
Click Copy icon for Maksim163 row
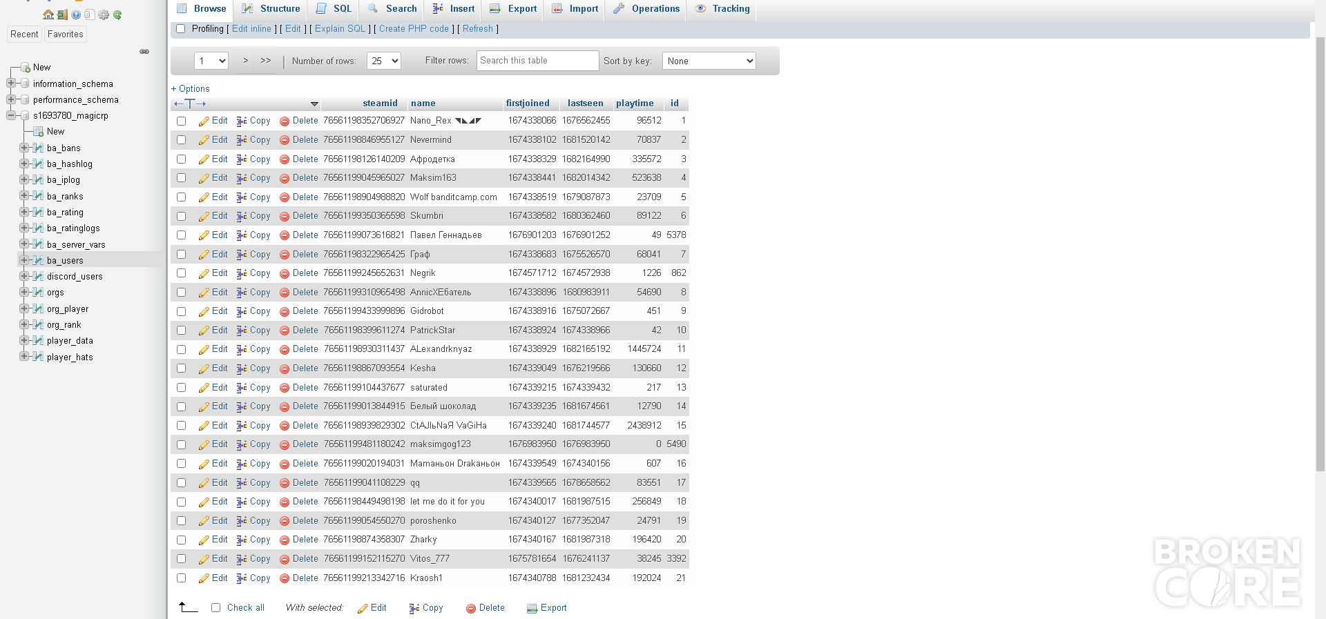click(242, 178)
